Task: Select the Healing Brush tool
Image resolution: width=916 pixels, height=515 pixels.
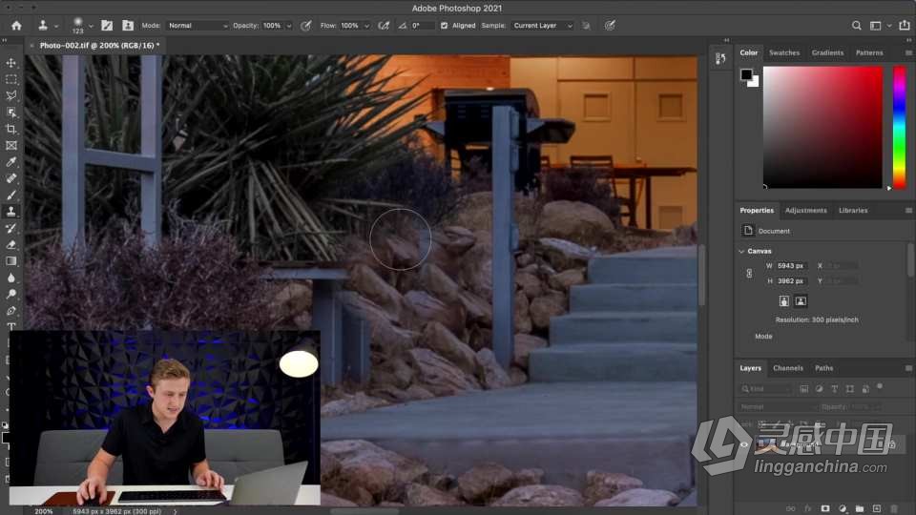Action: click(11, 178)
